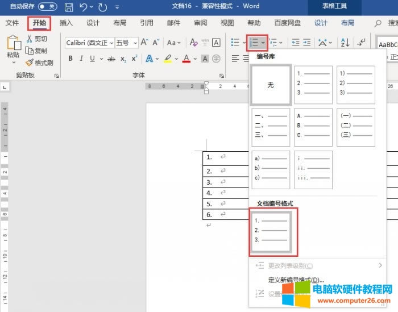Click the Cut (剪切) scissors icon
398x312 pixels.
30,39
